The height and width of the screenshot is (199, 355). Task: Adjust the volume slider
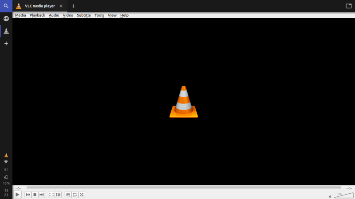344,195
